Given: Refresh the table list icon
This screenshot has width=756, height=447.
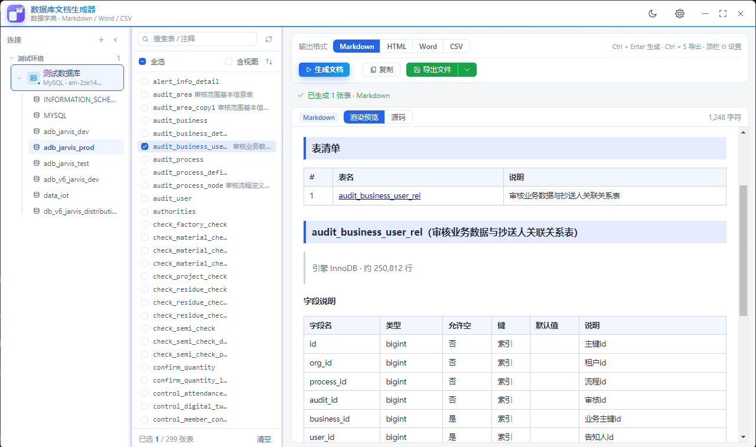Looking at the screenshot, I should pyautogui.click(x=269, y=39).
